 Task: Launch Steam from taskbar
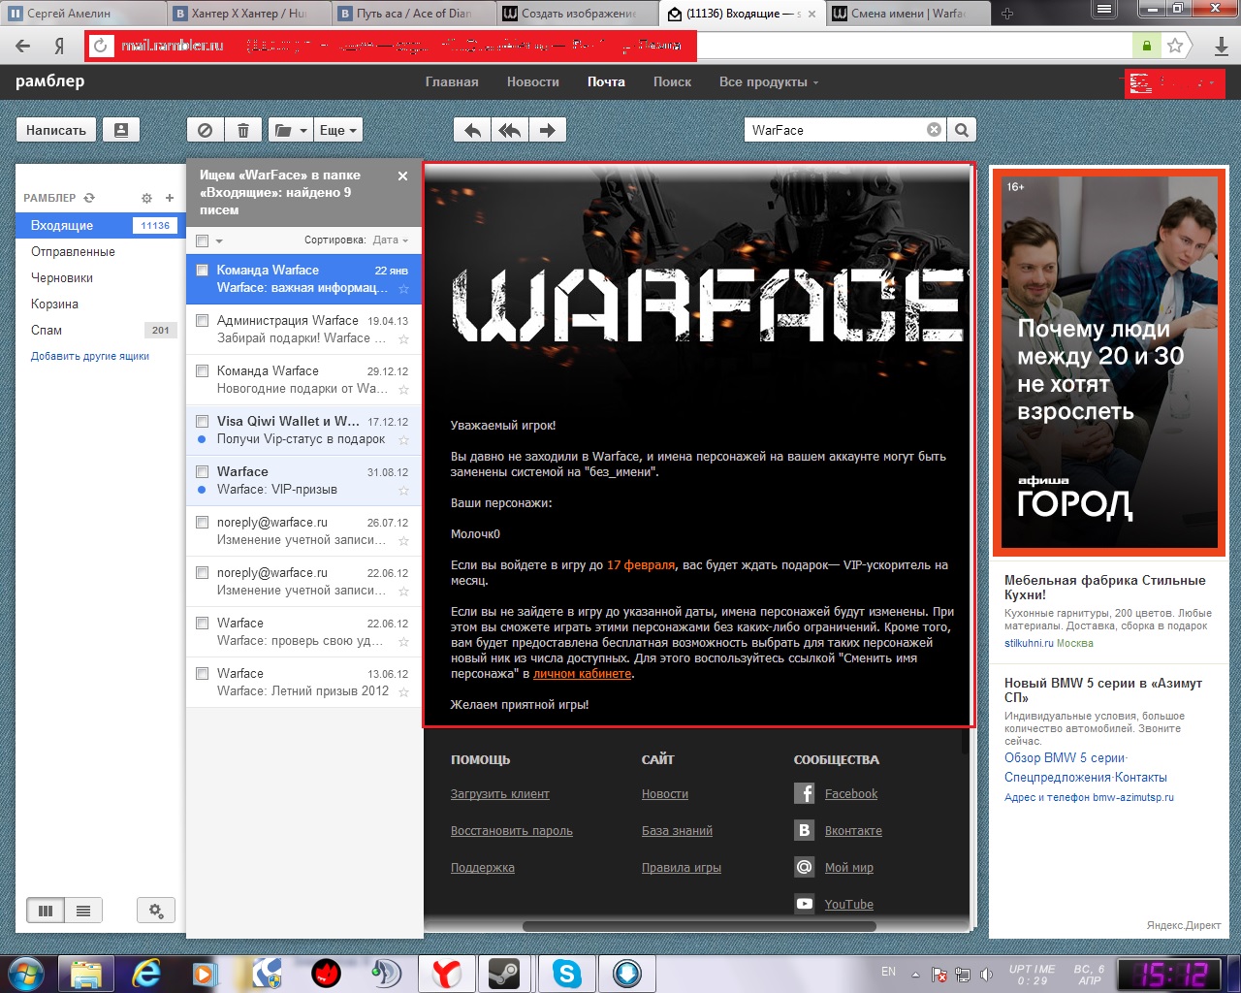pyautogui.click(x=504, y=973)
